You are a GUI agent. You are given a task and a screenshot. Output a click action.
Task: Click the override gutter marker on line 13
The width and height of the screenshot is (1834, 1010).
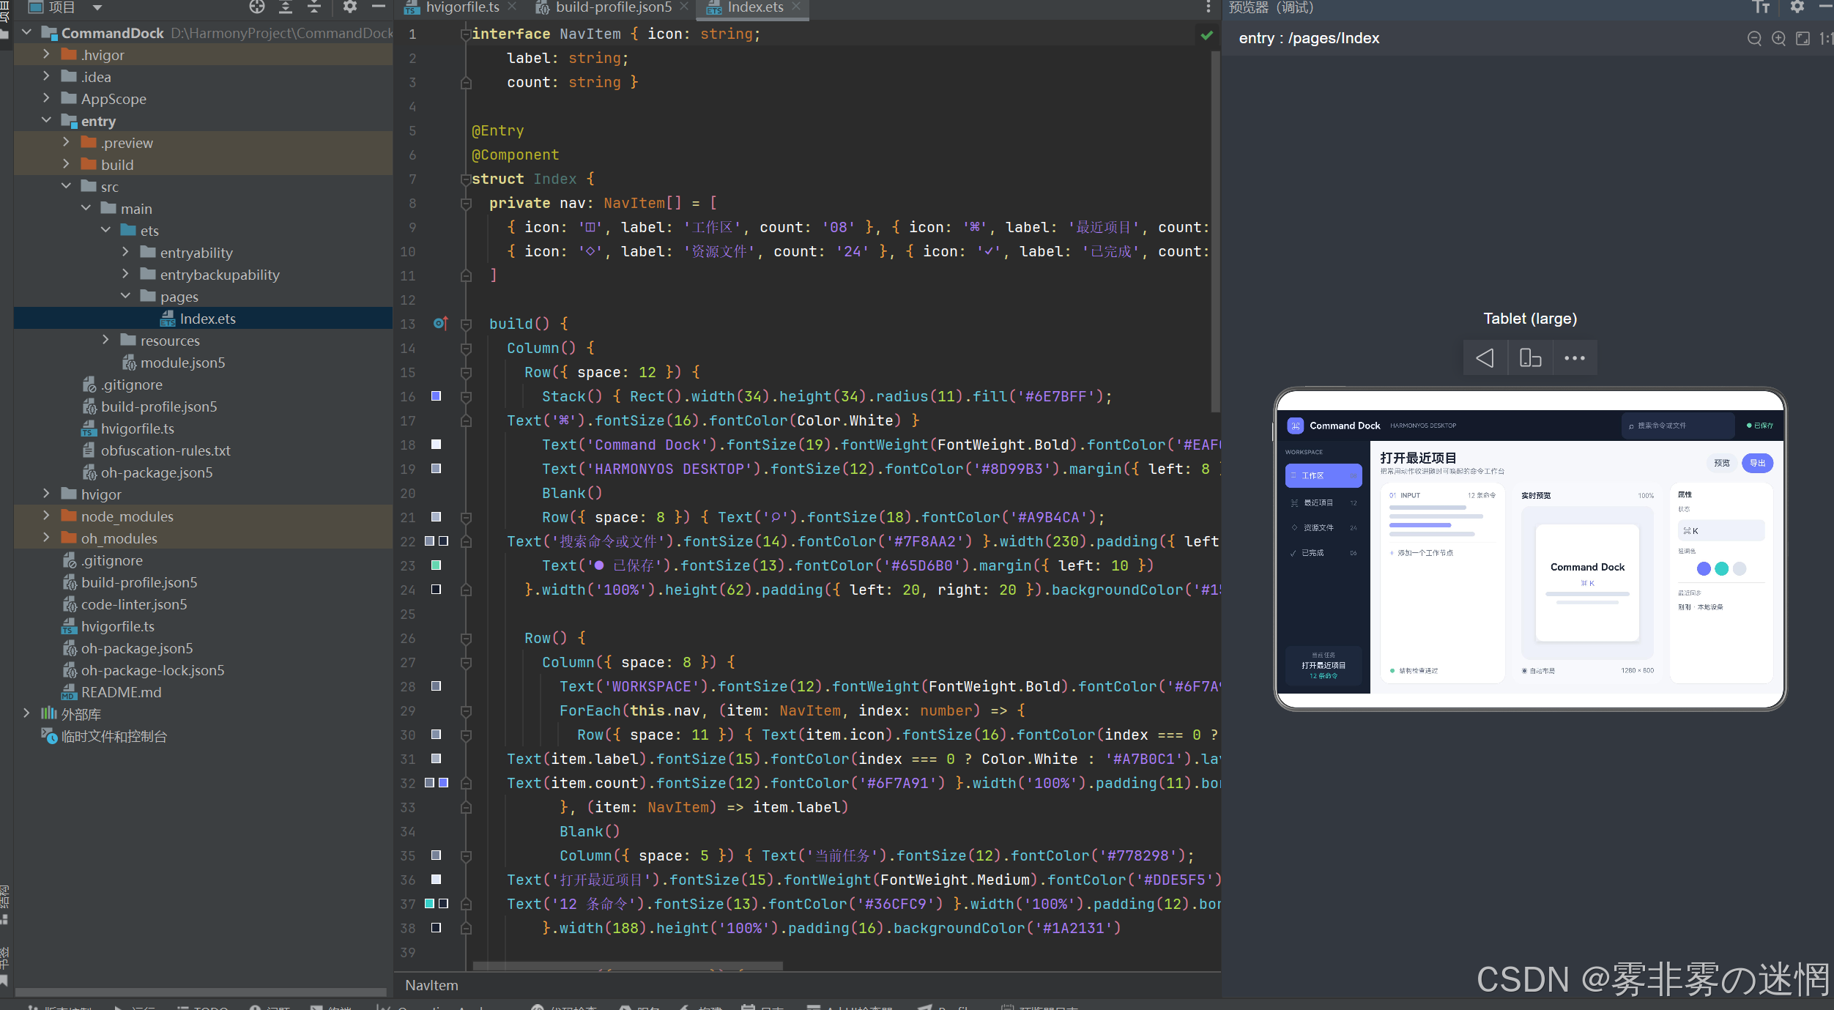pyautogui.click(x=439, y=323)
